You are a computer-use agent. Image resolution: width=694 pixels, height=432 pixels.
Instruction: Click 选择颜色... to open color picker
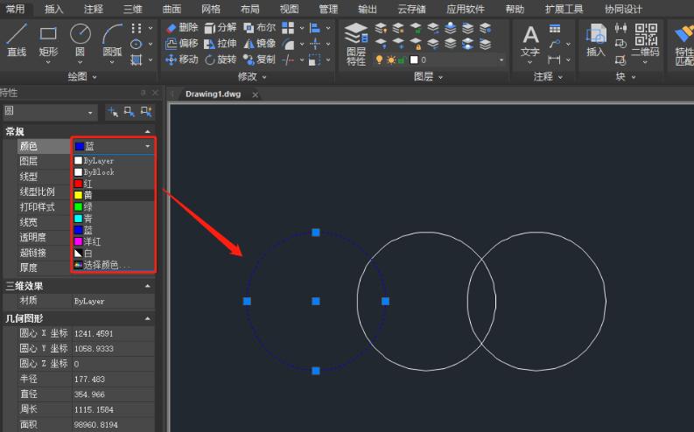[x=113, y=265]
